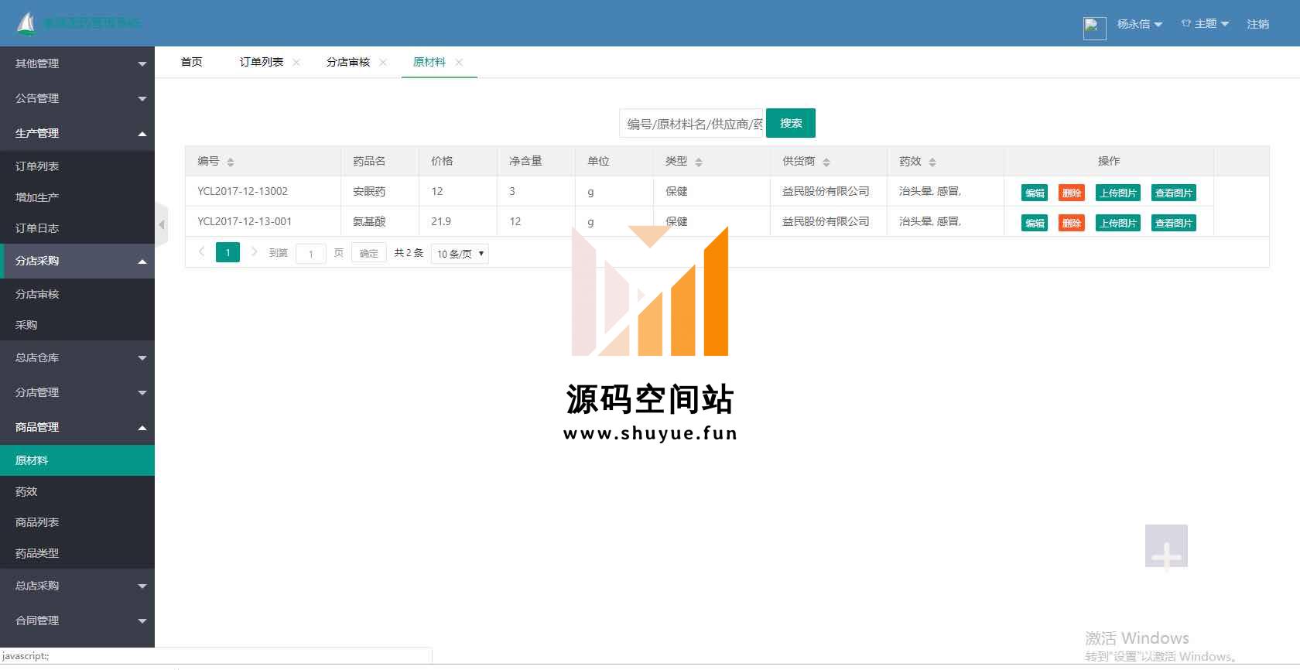
Task: Open the 主题 theme dropdown
Action: click(x=1205, y=24)
